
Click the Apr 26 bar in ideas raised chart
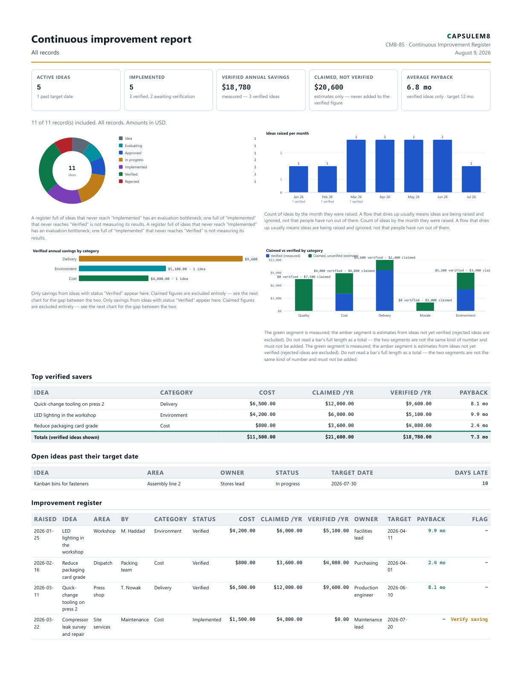point(385,166)
